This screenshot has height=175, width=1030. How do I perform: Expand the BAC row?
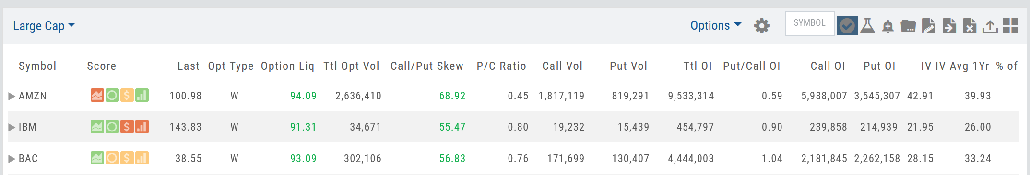tap(12, 159)
